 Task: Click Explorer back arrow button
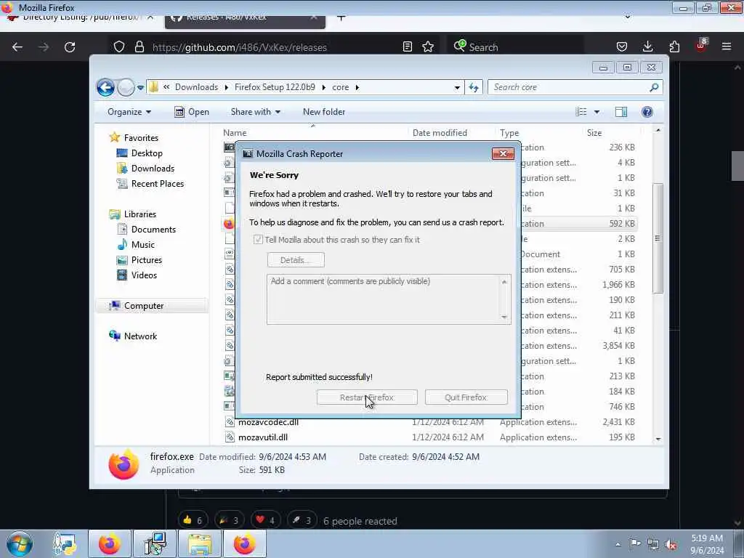(105, 87)
